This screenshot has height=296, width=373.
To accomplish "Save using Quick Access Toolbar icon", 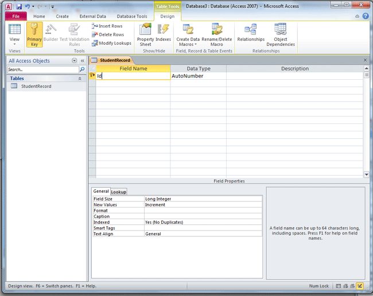I will pyautogui.click(x=19, y=6).
